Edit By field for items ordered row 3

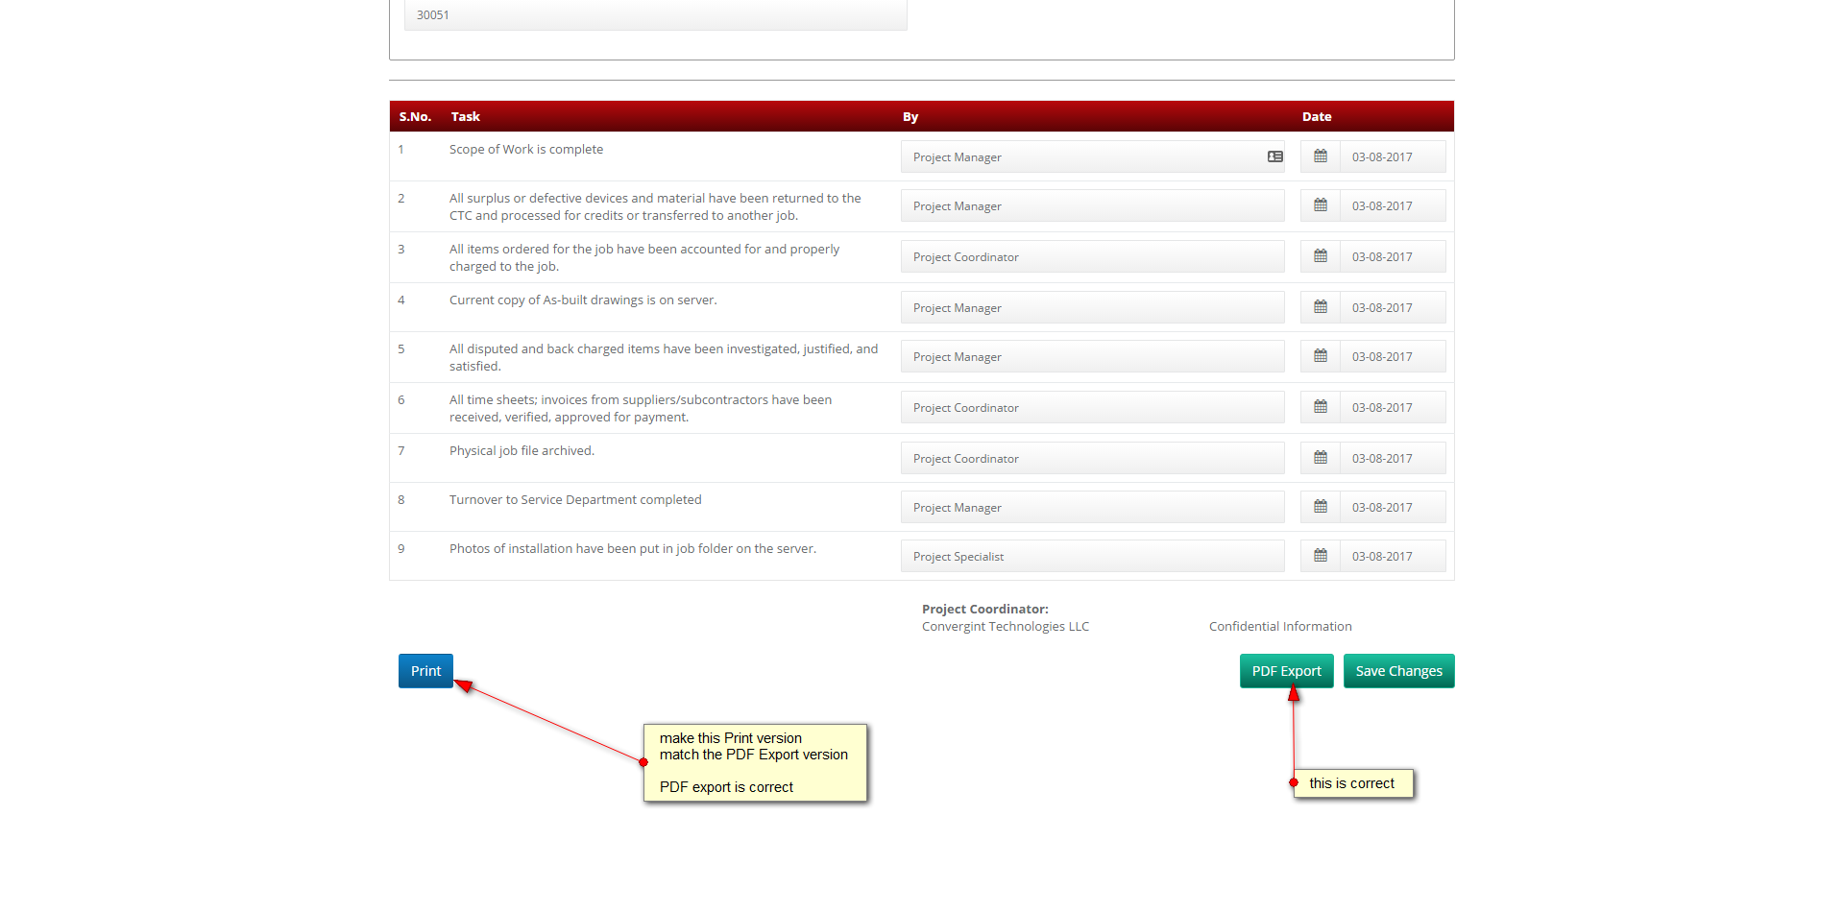(x=1092, y=256)
